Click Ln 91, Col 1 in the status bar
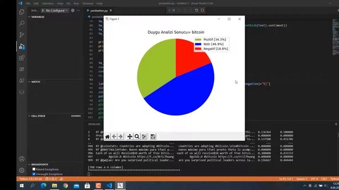 point(286,179)
